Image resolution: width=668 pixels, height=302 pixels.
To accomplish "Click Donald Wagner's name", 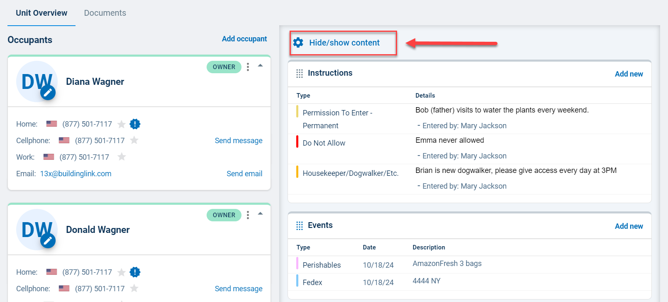I will [x=98, y=230].
